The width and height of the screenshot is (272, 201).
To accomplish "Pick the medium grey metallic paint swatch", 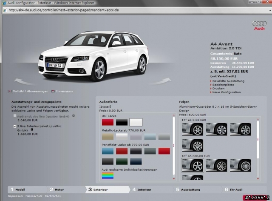I will point(164,137).
